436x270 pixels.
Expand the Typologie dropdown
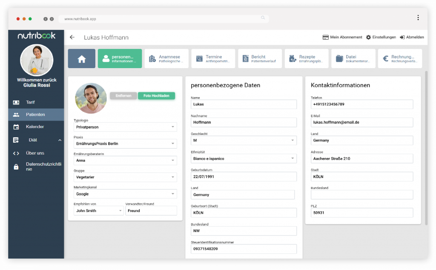(173, 127)
